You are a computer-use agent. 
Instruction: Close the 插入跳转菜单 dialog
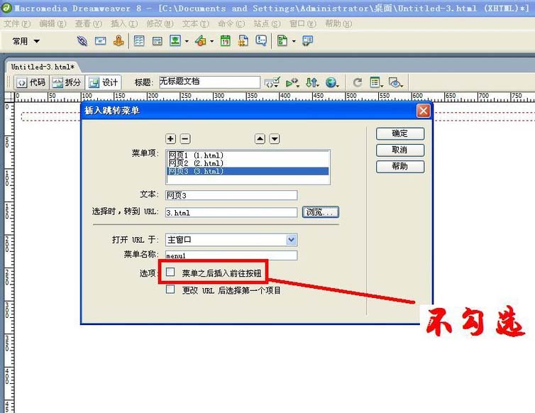423,111
